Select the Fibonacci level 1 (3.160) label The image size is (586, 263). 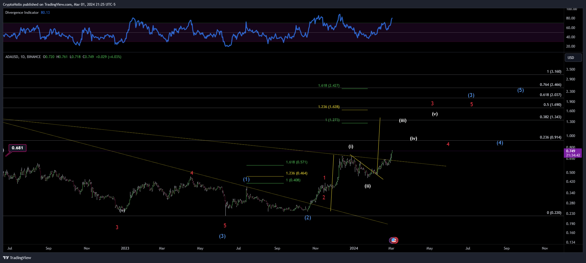(x=554, y=72)
